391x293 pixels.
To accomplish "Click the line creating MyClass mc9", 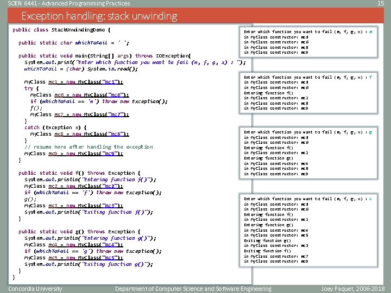I will [73, 154].
